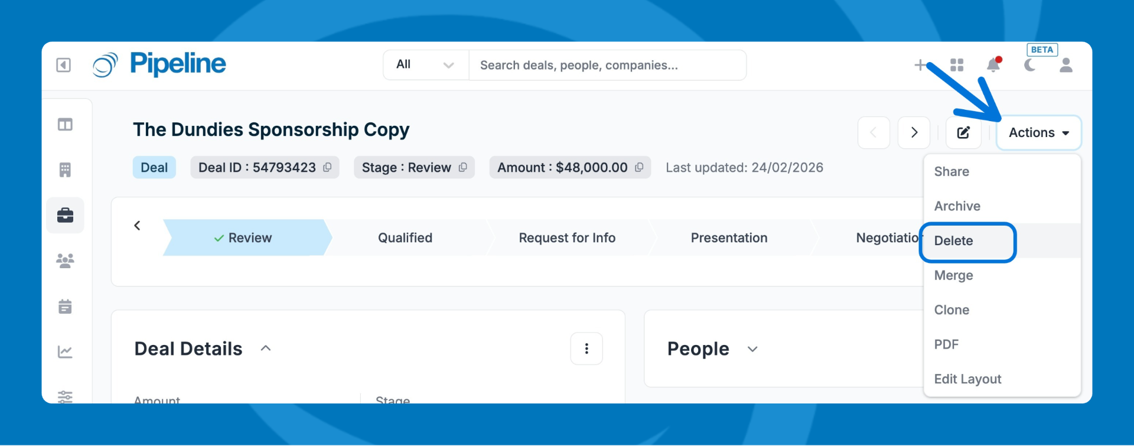This screenshot has height=446, width=1134.
Task: Open Companies via the building sidebar icon
Action: [x=65, y=170]
